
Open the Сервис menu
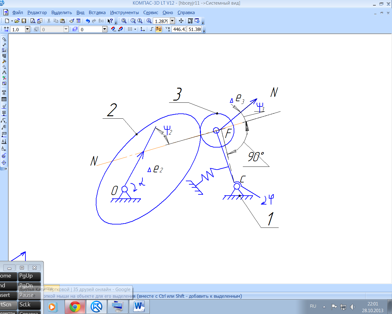click(151, 13)
